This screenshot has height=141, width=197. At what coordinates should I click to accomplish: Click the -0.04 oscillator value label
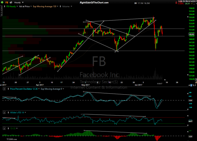tap(190, 100)
